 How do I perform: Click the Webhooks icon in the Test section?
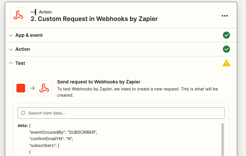[x=44, y=88]
